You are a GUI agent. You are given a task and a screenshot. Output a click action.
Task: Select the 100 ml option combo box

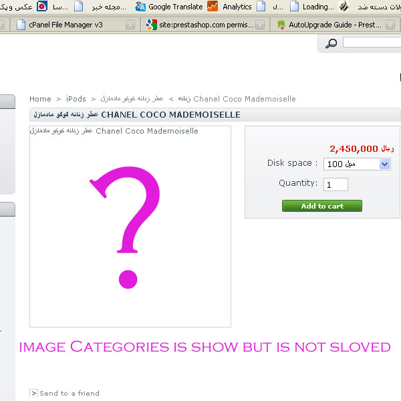tap(357, 164)
